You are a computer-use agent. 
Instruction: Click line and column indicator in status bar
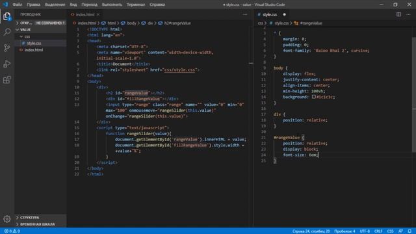[311, 231]
